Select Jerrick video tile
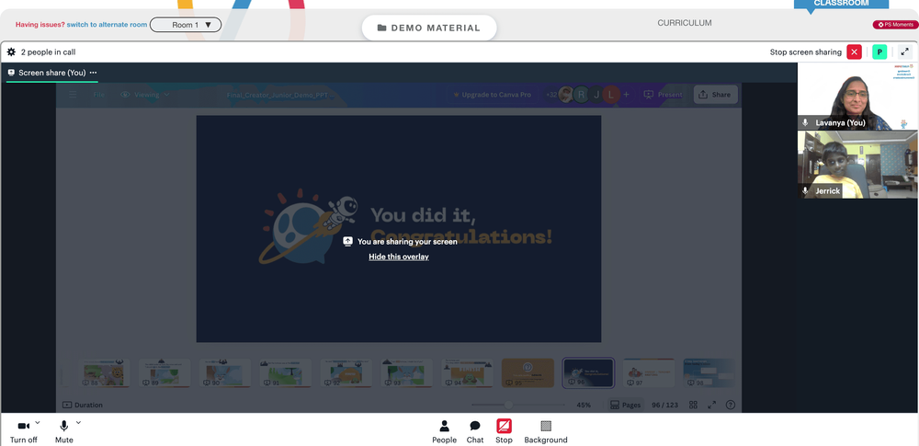Screen dimensions: 919x446 click(857, 165)
